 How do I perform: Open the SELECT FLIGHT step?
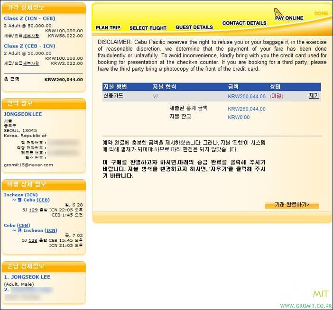[148, 28]
